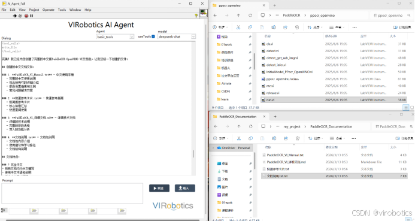The image size is (415, 221).
Task: Click the load button with upload arrow
Action: [x=184, y=188]
